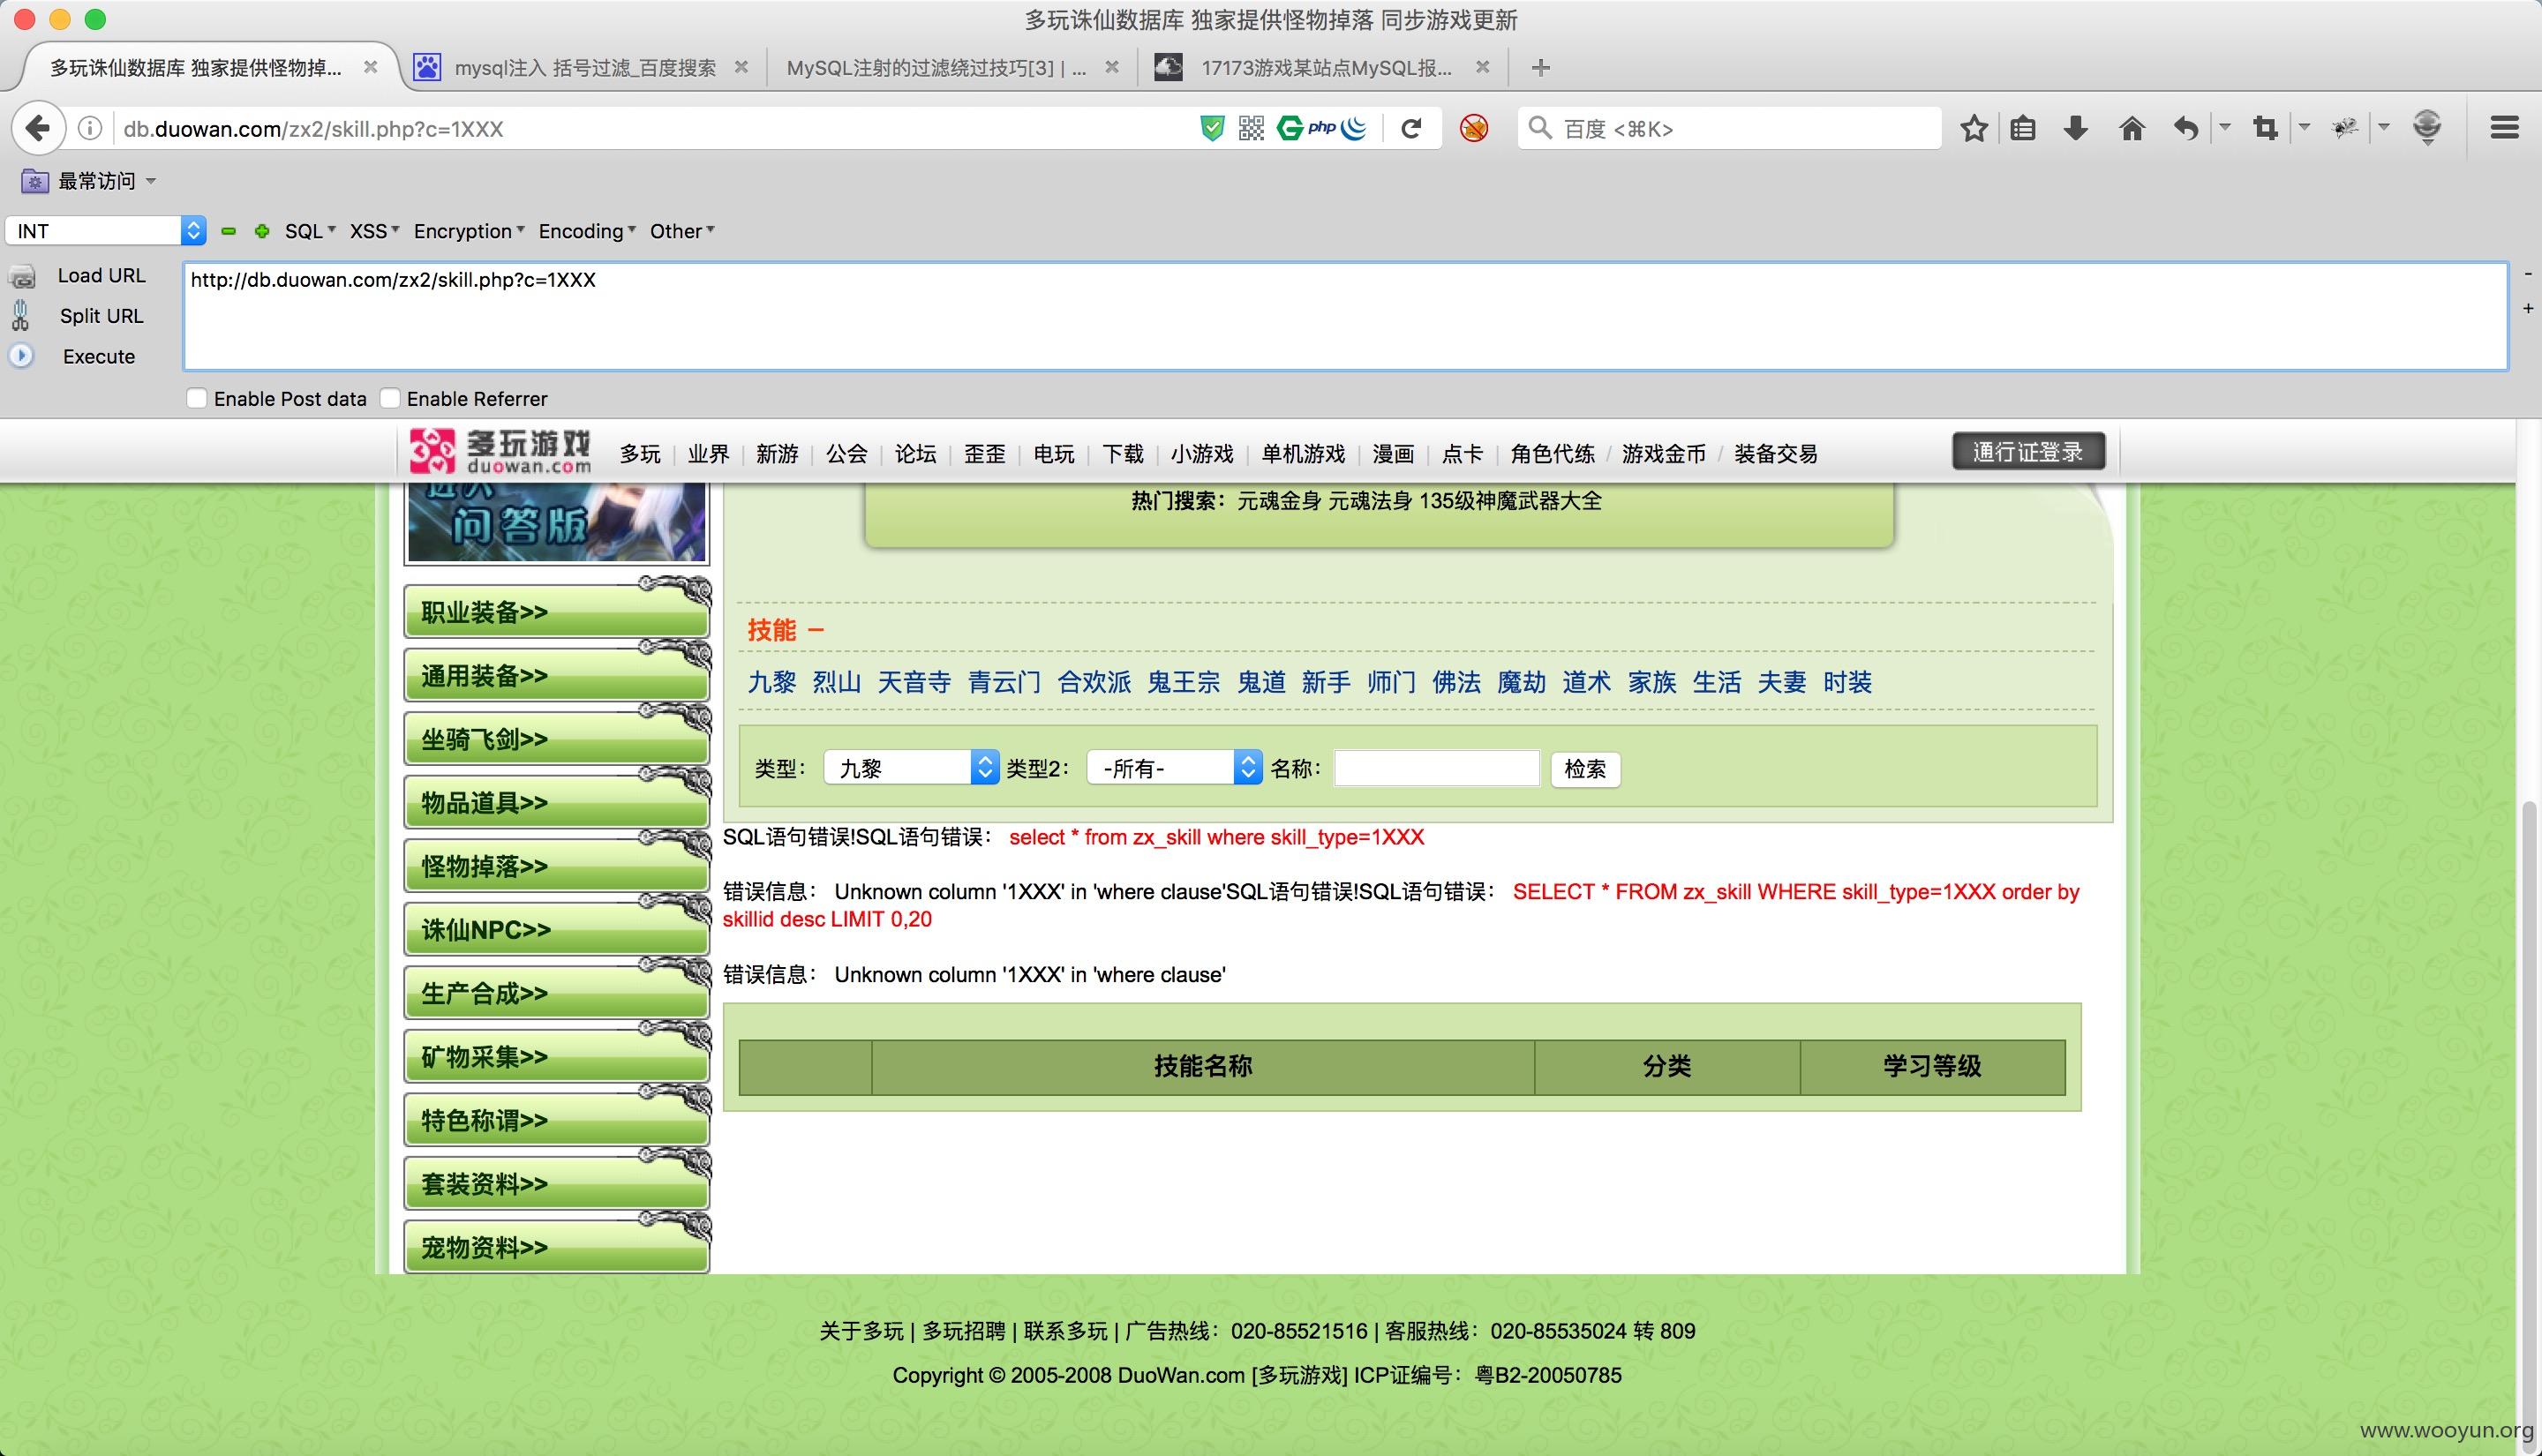
Task: Expand the 最常访问 bookmarks folder
Action: point(88,181)
